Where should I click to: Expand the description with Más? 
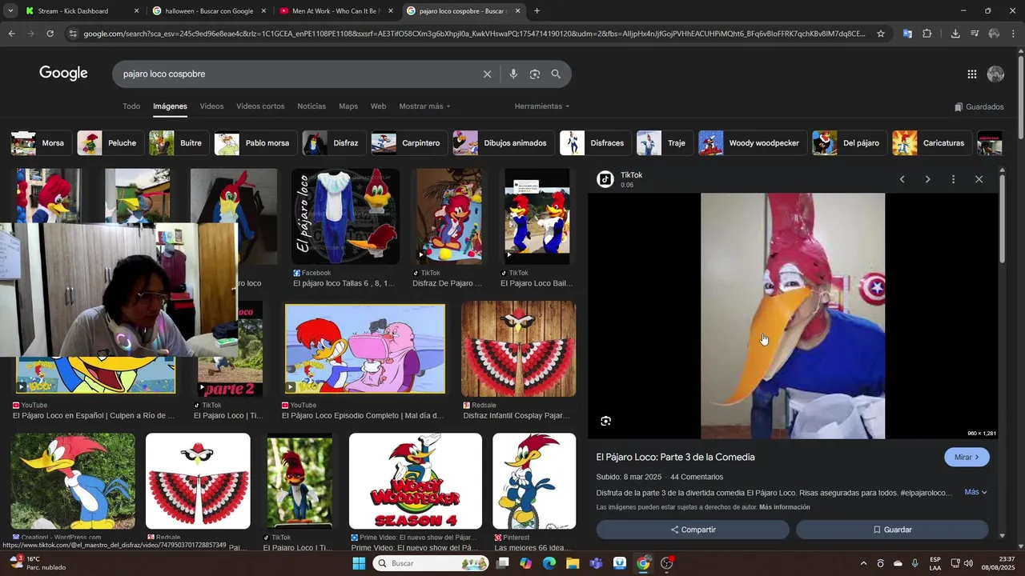[975, 492]
